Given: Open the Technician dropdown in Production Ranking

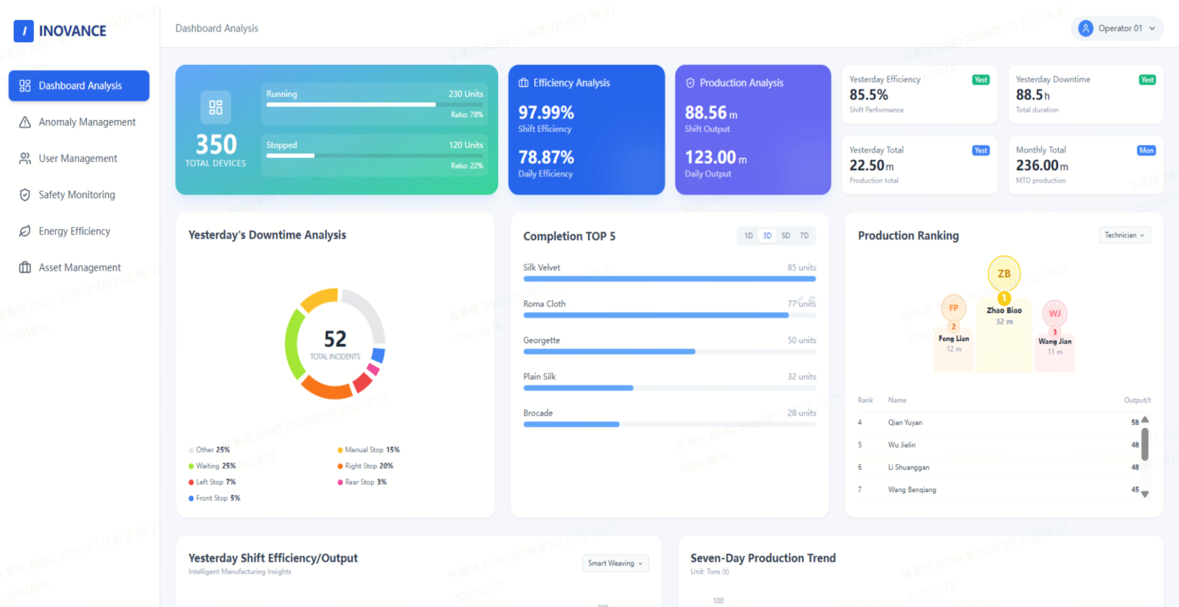Looking at the screenshot, I should click(x=1124, y=236).
